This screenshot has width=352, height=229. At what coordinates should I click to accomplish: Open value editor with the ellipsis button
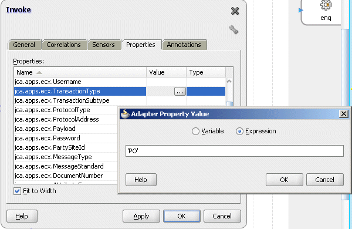(180, 92)
